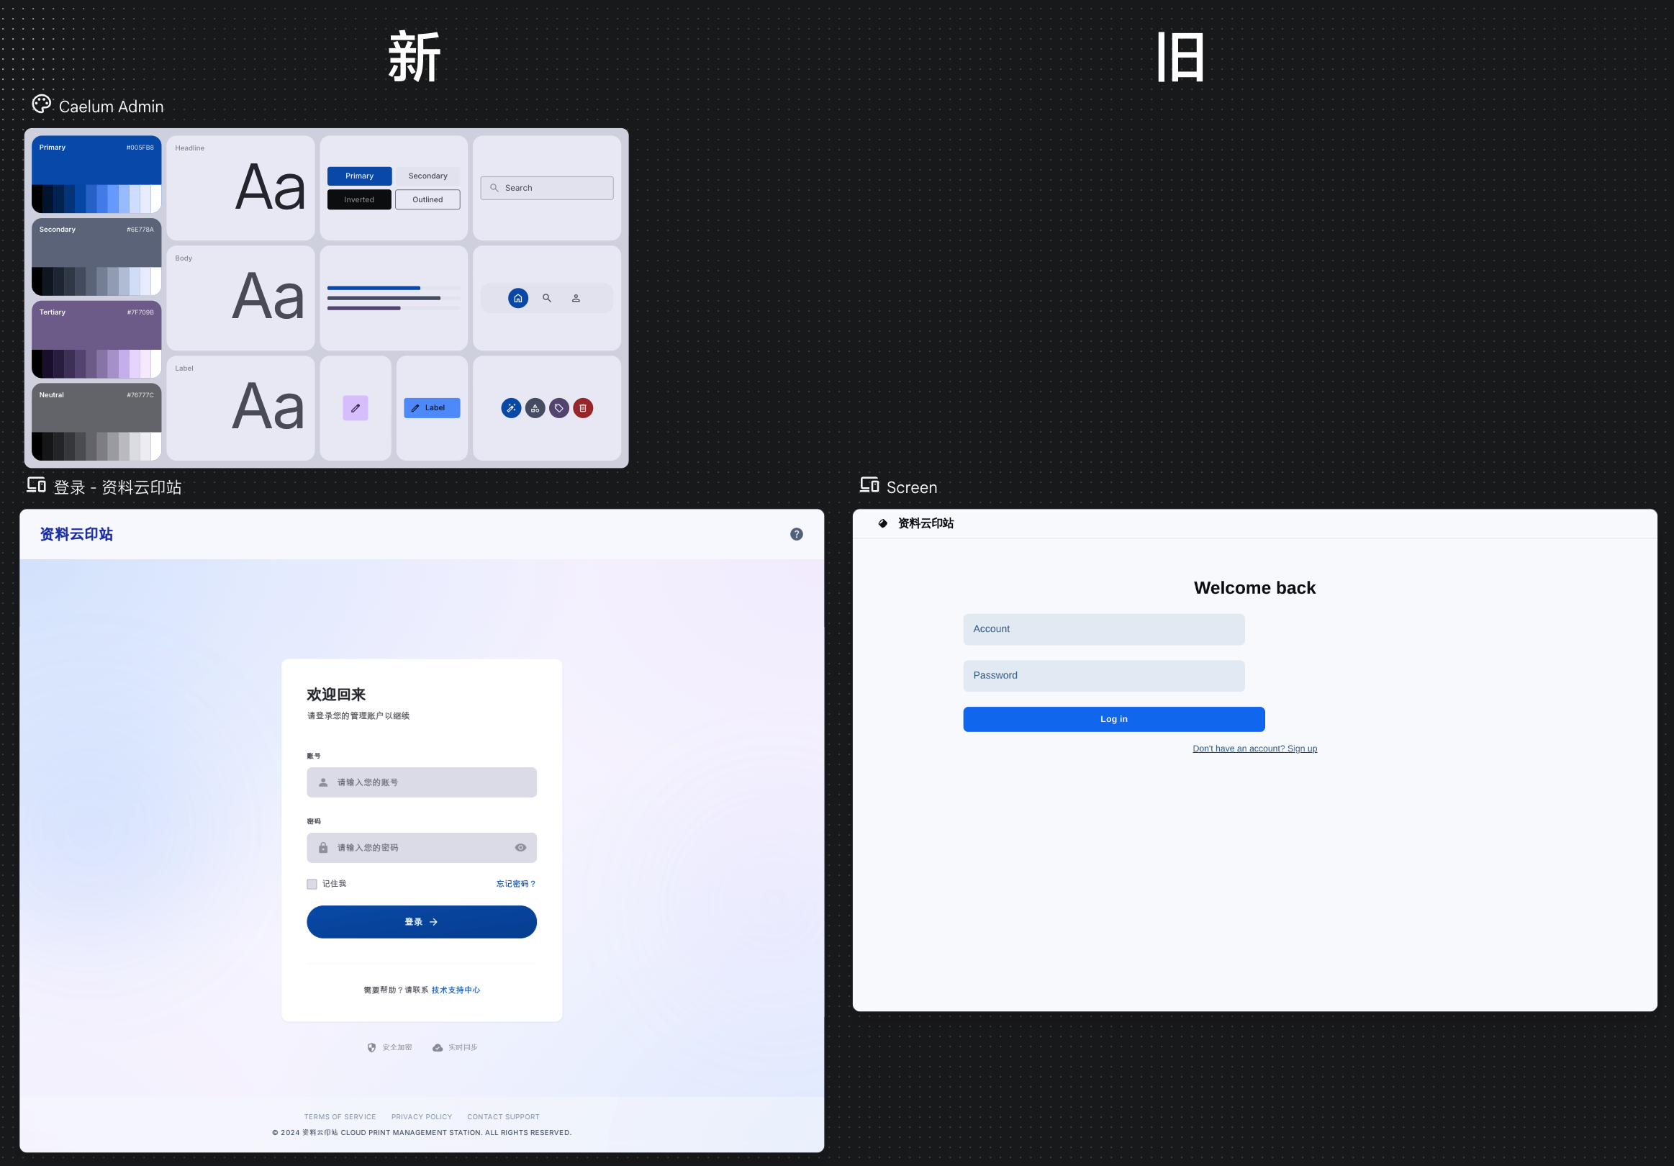Click the Log in button
Viewport: 1674px width, 1166px height.
[x=1113, y=719]
